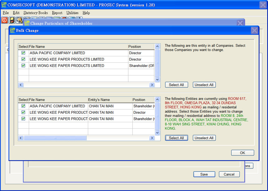
Task: Confirm bulk change with OK button
Action: 242,153
